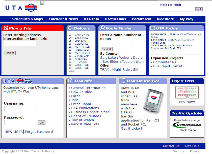Open the 13 - CANYON RI detour
Viewport: 212px width, 154px height.
pyautogui.click(x=79, y=35)
